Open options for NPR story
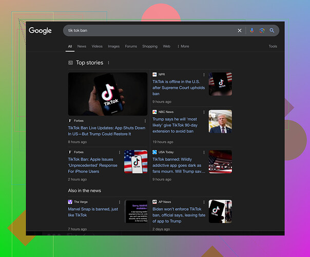The height and width of the screenshot is (257, 310). click(x=204, y=75)
